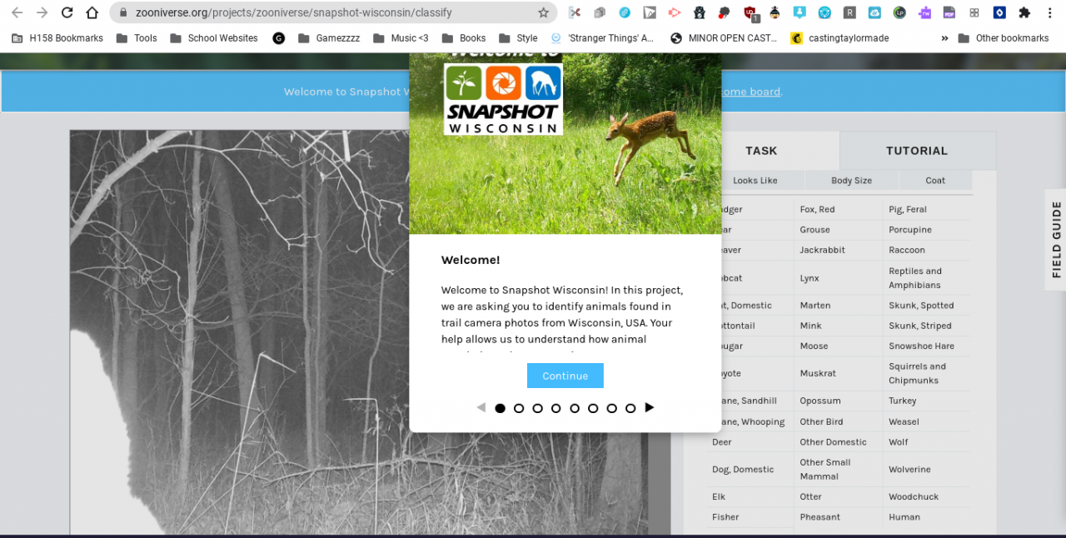
Task: Select the fourth tutorial step dot
Action: (x=555, y=408)
